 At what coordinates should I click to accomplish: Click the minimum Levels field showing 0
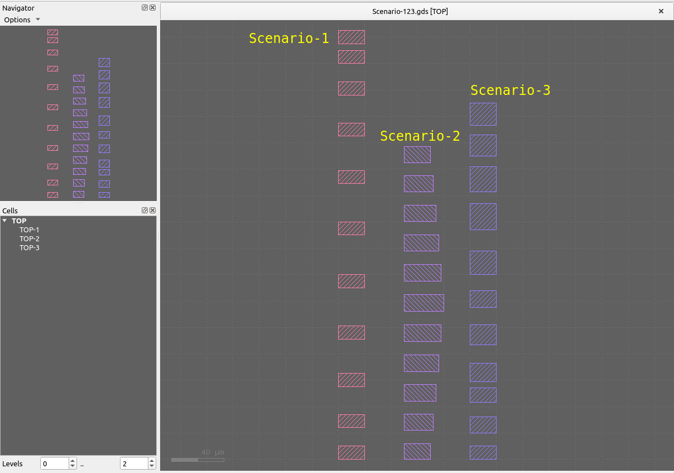point(55,464)
